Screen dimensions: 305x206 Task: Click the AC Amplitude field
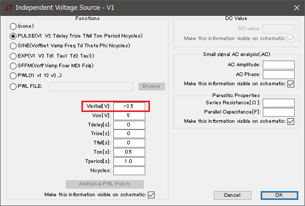point(279,65)
